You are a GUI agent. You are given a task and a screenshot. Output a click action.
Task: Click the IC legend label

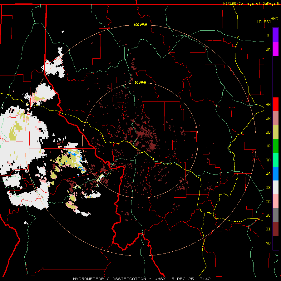268,202
